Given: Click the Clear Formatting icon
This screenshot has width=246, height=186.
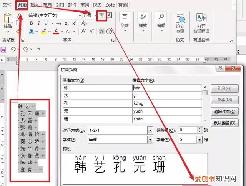Looking at the screenshot, I should (x=84, y=23).
